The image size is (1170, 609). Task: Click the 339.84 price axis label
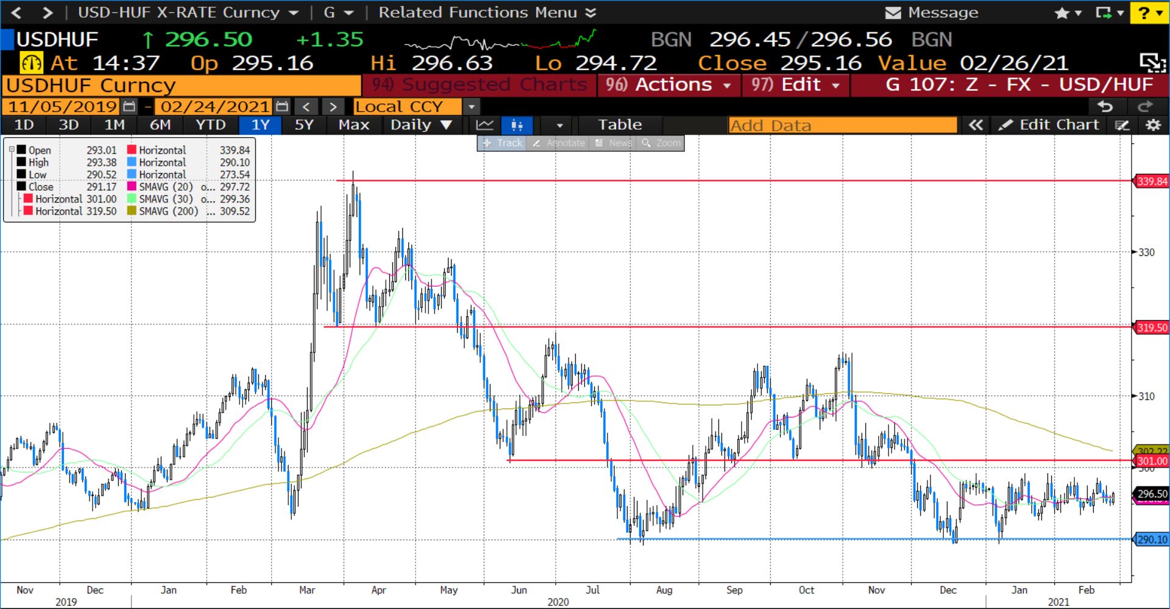pyautogui.click(x=1151, y=181)
